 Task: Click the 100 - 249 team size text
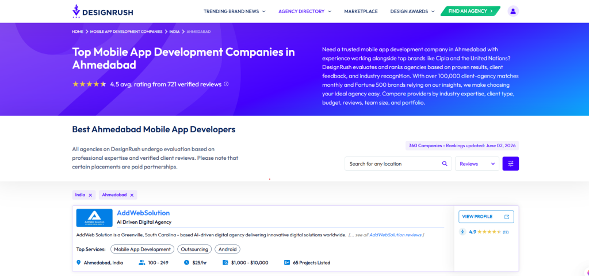click(x=158, y=262)
